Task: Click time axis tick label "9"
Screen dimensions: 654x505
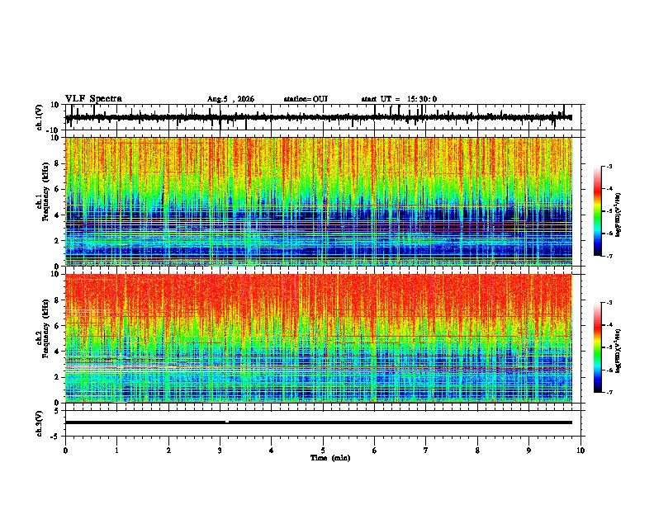Action: click(528, 451)
